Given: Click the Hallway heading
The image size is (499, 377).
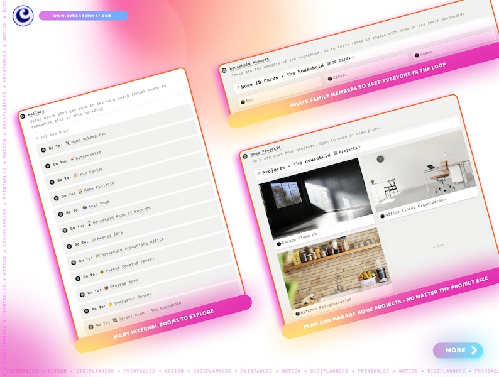Looking at the screenshot, I should pos(36,112).
